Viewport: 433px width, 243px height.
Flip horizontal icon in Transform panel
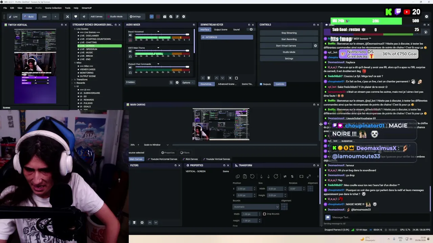(285, 177)
